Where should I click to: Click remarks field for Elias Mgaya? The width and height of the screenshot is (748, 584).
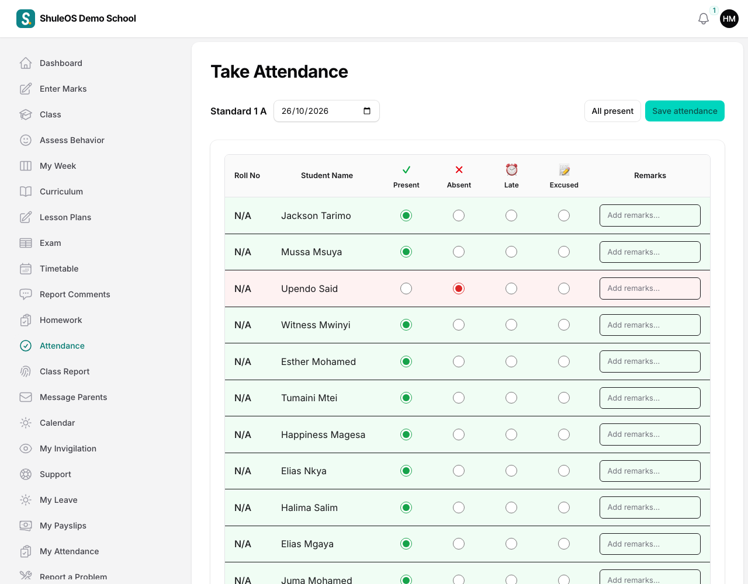pos(650,544)
